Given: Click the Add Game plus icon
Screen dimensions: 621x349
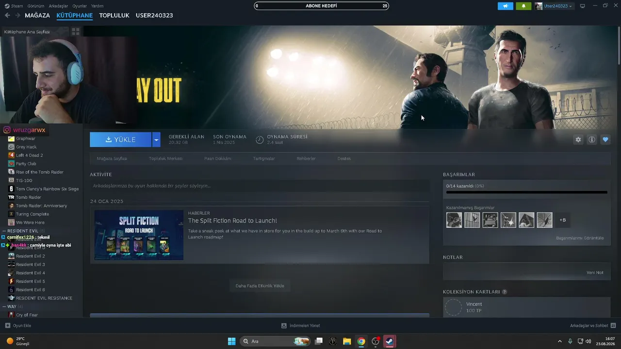Looking at the screenshot, I should tap(7, 326).
